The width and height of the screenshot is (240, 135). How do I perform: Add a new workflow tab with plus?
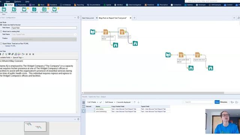click(x=134, y=18)
